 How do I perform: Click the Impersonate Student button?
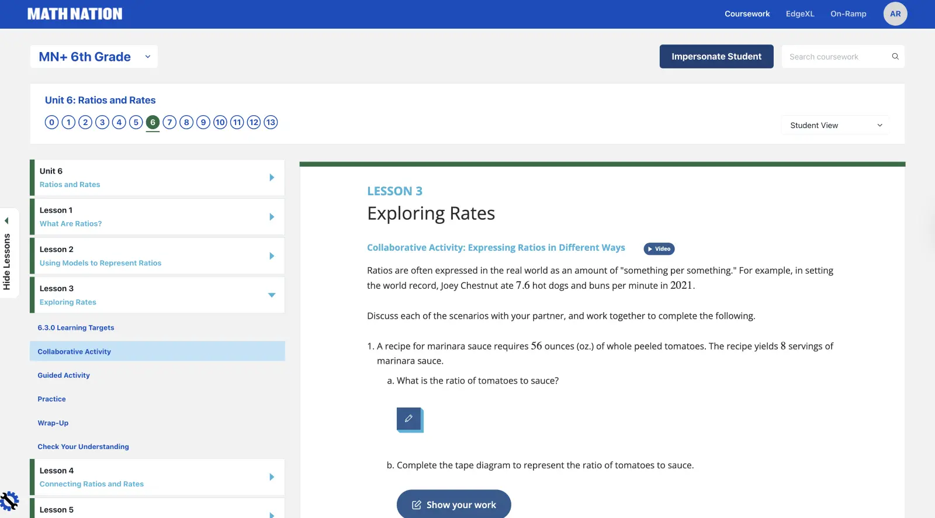[x=716, y=57]
